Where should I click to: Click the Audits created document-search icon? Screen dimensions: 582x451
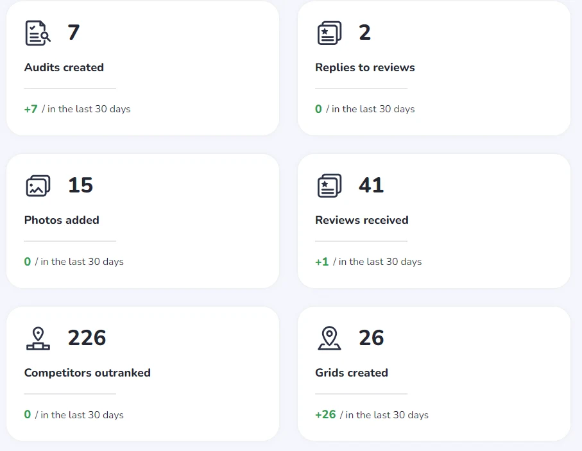[x=38, y=33]
